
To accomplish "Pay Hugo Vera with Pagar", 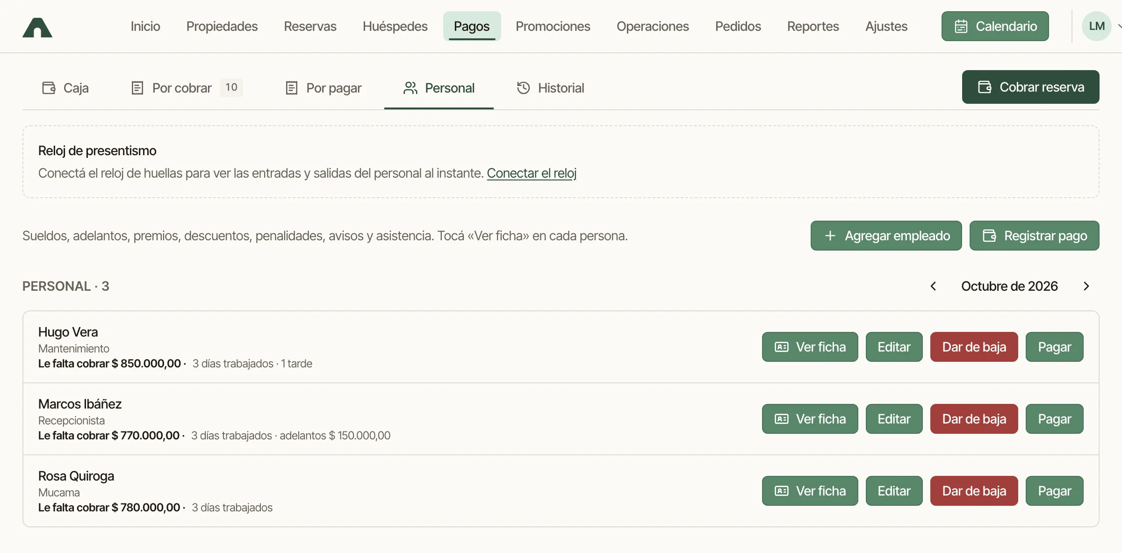I will [1054, 347].
